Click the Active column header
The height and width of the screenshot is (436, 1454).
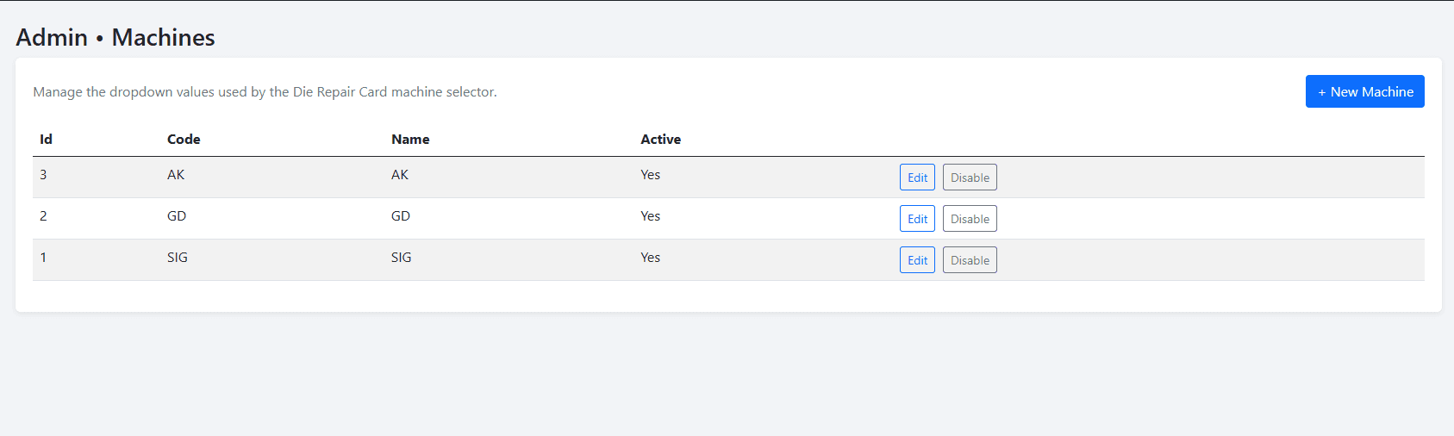pyautogui.click(x=660, y=139)
